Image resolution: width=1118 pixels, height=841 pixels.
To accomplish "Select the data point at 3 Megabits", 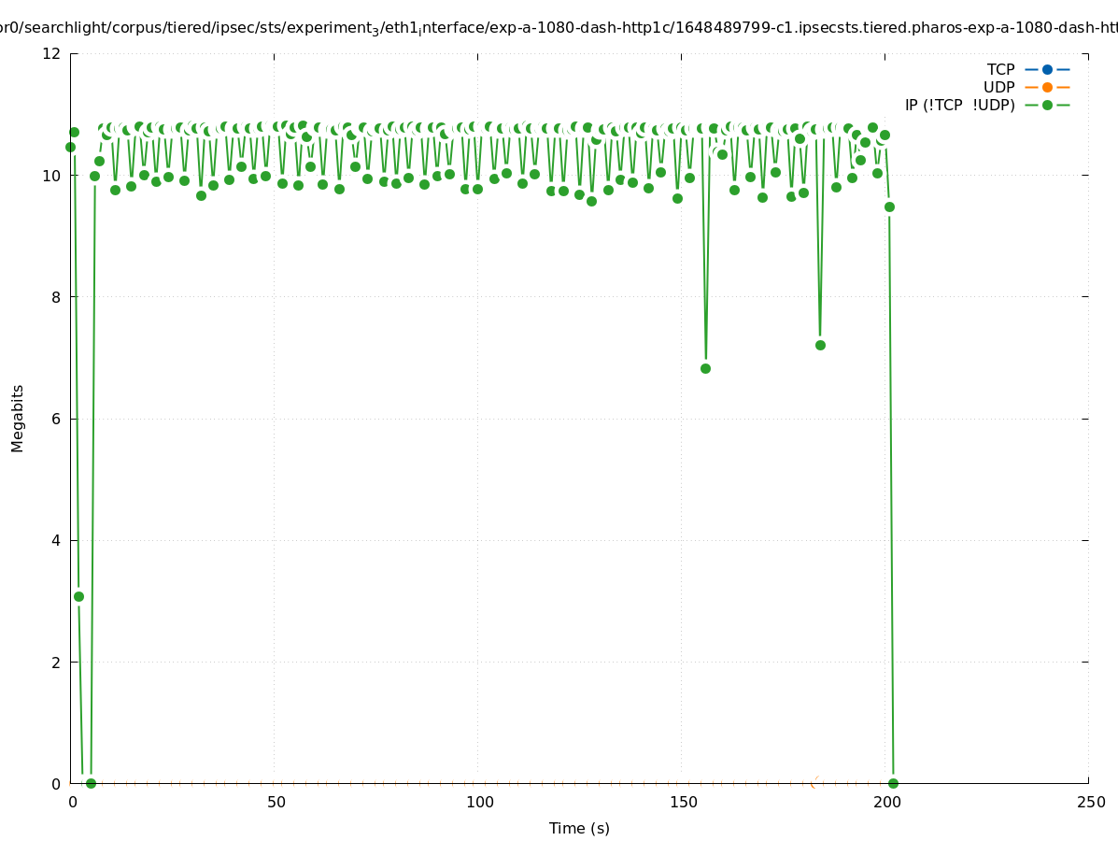I will (78, 596).
